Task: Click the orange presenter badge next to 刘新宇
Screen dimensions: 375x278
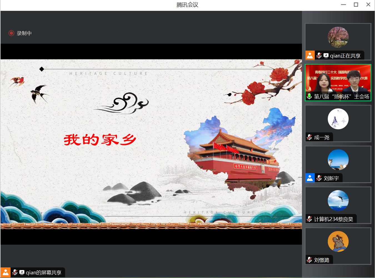Action: click(310, 178)
